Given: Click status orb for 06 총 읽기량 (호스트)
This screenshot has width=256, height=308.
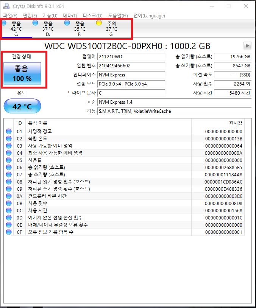Looking at the screenshot, I should click(9, 167).
